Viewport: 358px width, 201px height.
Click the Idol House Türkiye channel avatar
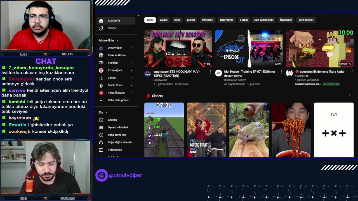(218, 73)
